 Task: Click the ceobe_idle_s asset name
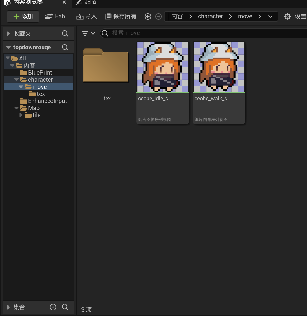click(x=153, y=99)
